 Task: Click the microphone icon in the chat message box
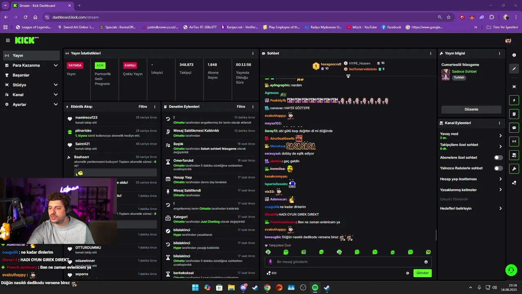pos(270,262)
